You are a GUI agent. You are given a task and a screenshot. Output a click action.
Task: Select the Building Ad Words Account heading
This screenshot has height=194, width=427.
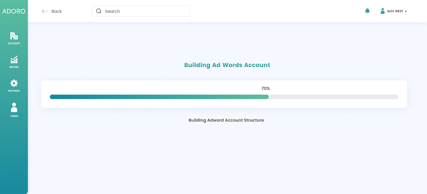(227, 65)
